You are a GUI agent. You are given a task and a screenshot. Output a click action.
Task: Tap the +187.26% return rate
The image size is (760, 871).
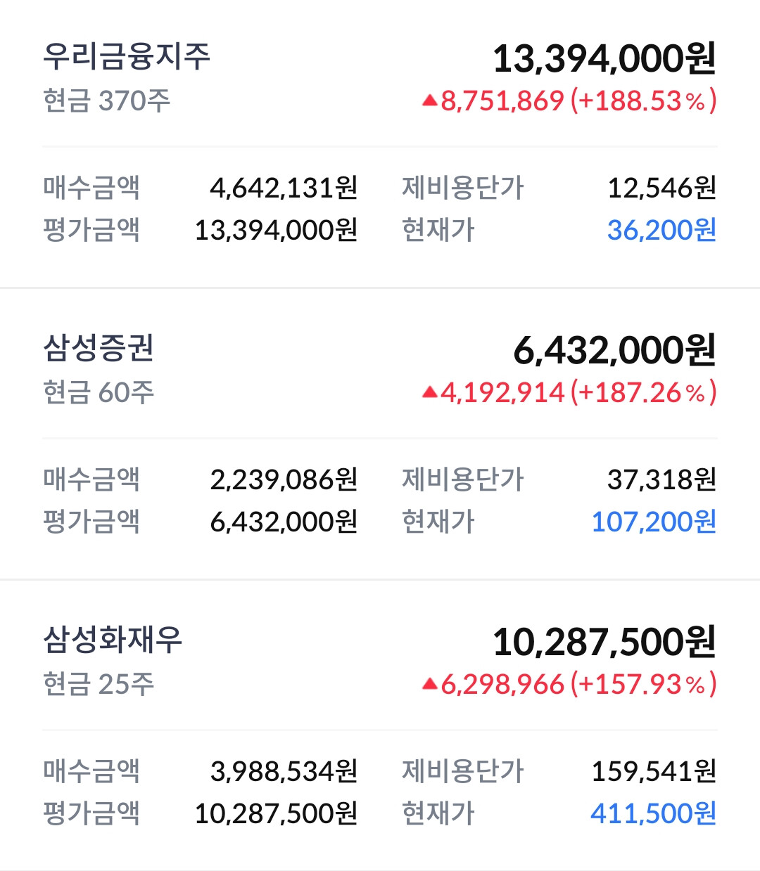(x=643, y=392)
